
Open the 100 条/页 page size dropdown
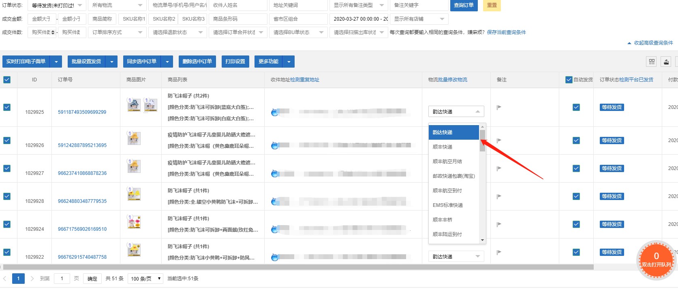[145, 279]
